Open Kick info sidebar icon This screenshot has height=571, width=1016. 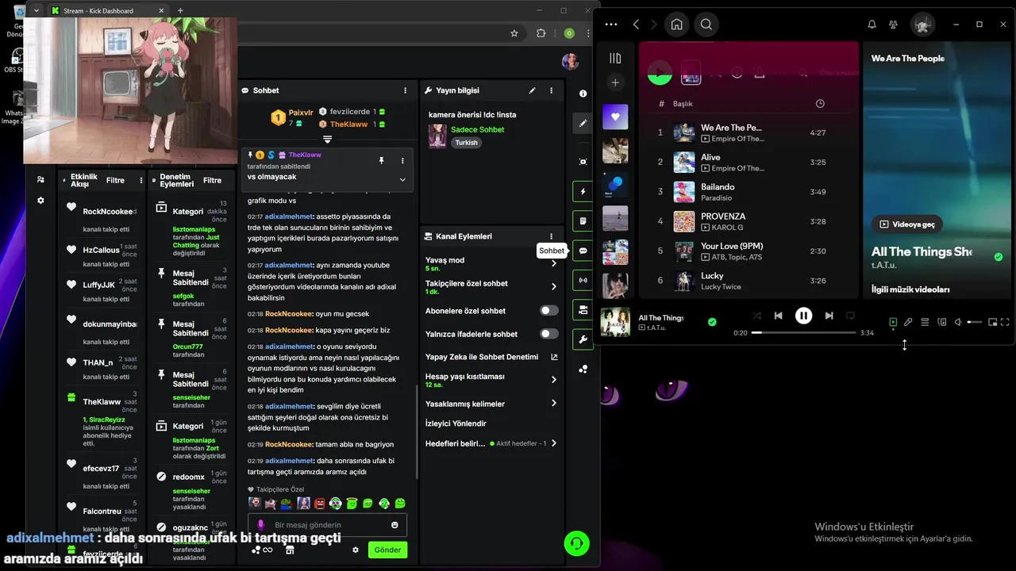pos(583,94)
